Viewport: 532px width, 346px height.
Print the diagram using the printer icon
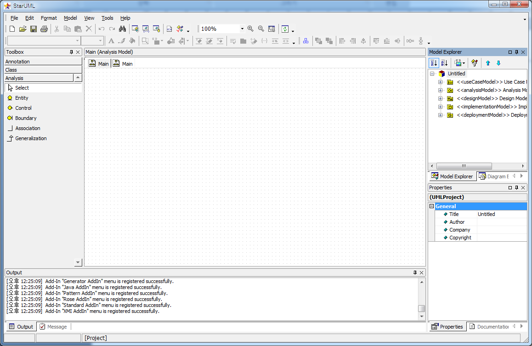coord(44,29)
